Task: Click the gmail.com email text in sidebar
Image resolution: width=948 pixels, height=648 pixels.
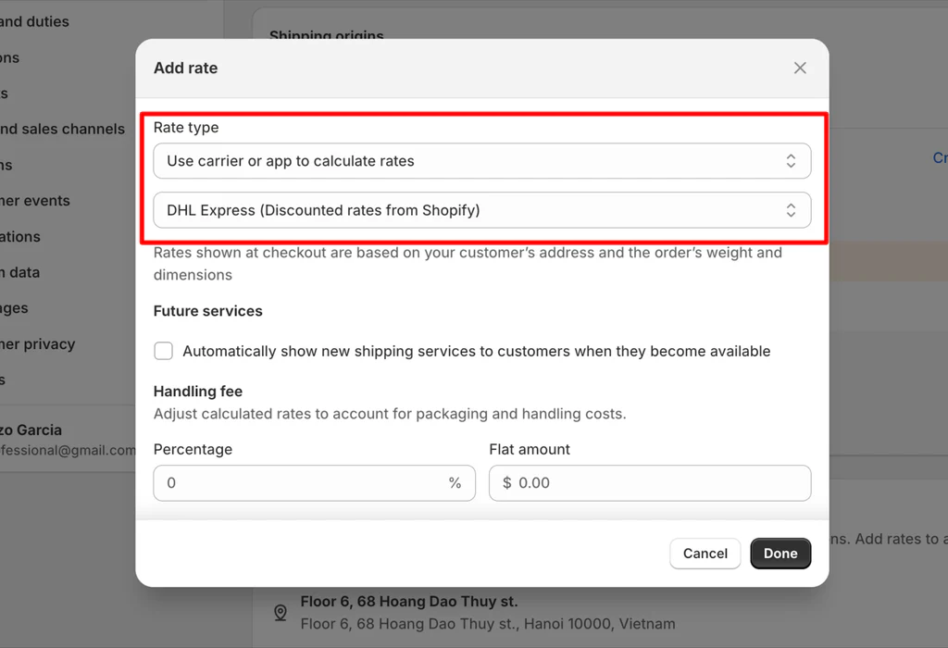Action: click(68, 450)
